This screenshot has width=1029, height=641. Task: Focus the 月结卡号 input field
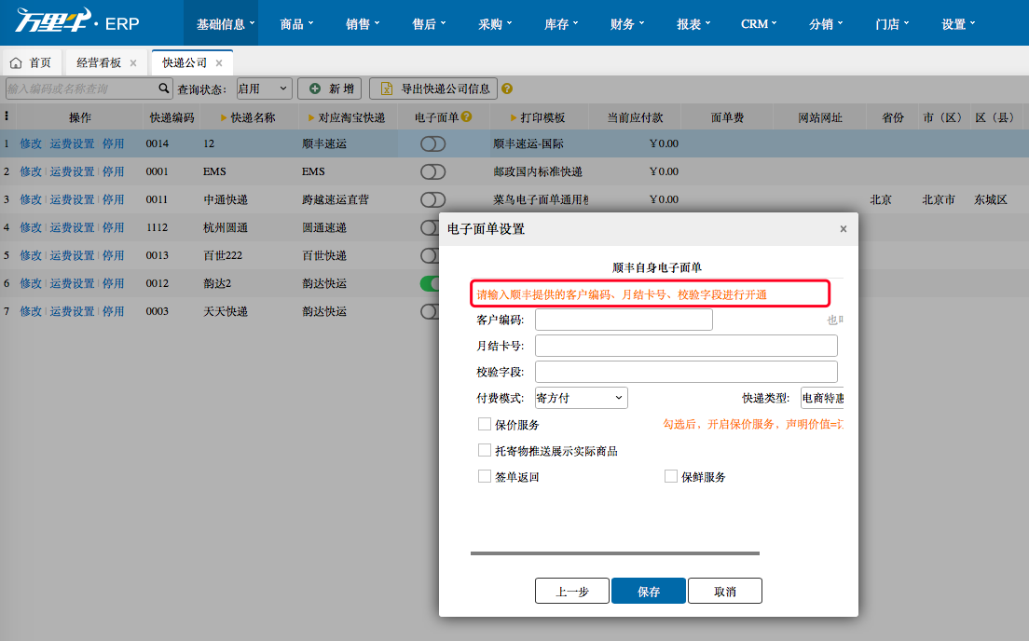(x=686, y=346)
